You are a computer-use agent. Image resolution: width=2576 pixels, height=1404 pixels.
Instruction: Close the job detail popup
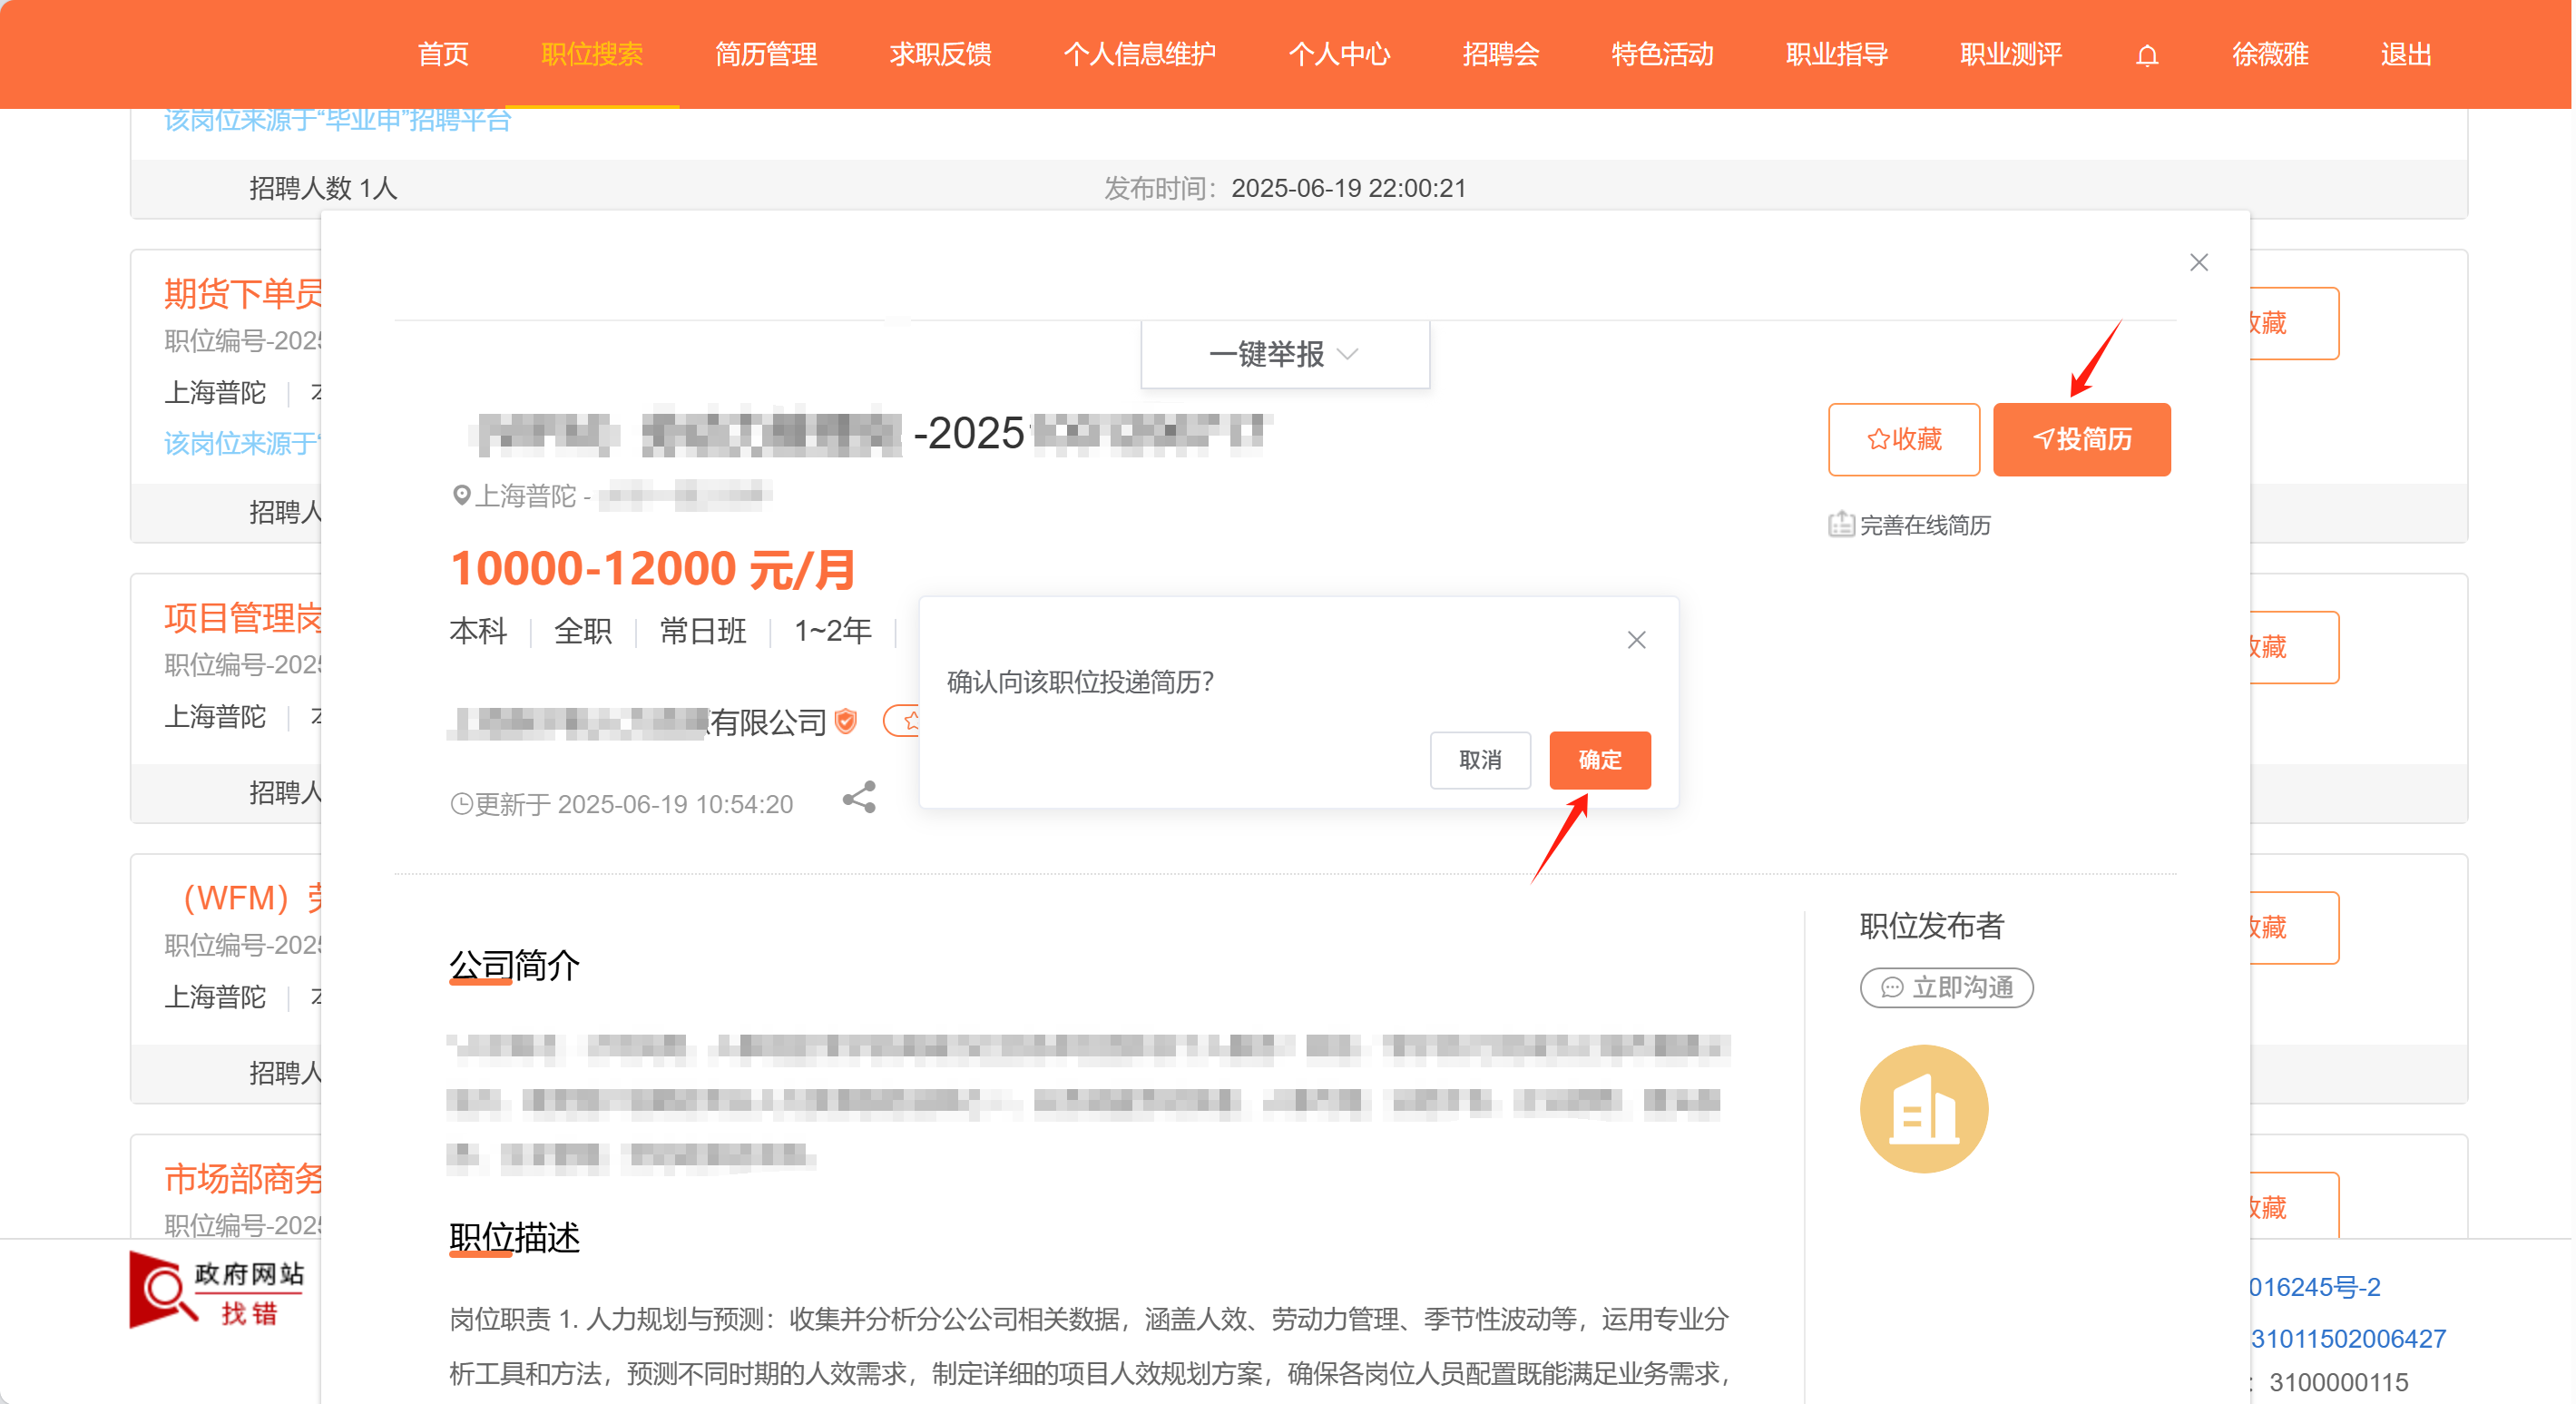coord(2198,263)
